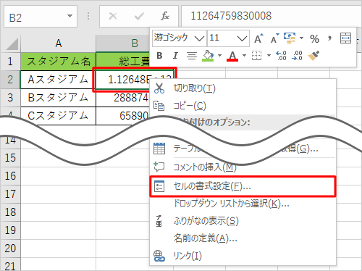Click cell スタジアム名

(59, 61)
